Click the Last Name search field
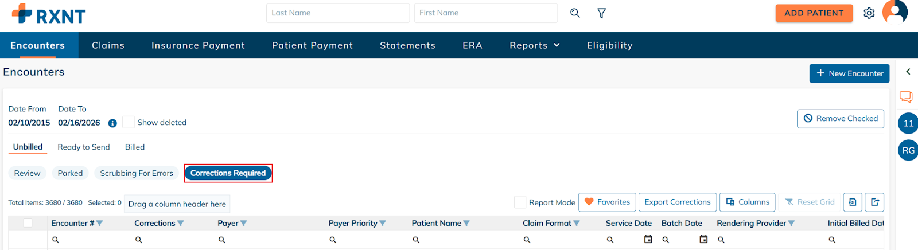The image size is (918, 250). 337,13
